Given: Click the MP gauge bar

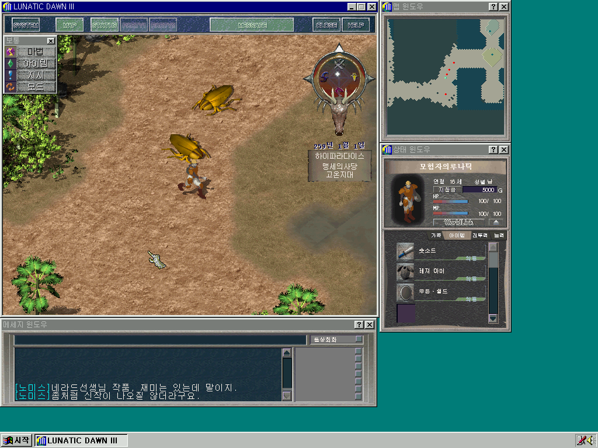Looking at the screenshot, I should click(x=450, y=213).
